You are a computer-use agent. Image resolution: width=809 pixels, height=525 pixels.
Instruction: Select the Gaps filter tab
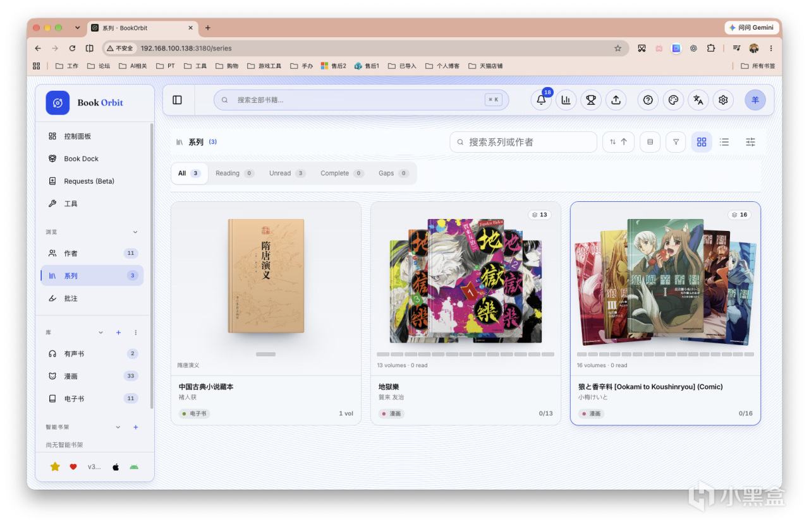coord(393,174)
